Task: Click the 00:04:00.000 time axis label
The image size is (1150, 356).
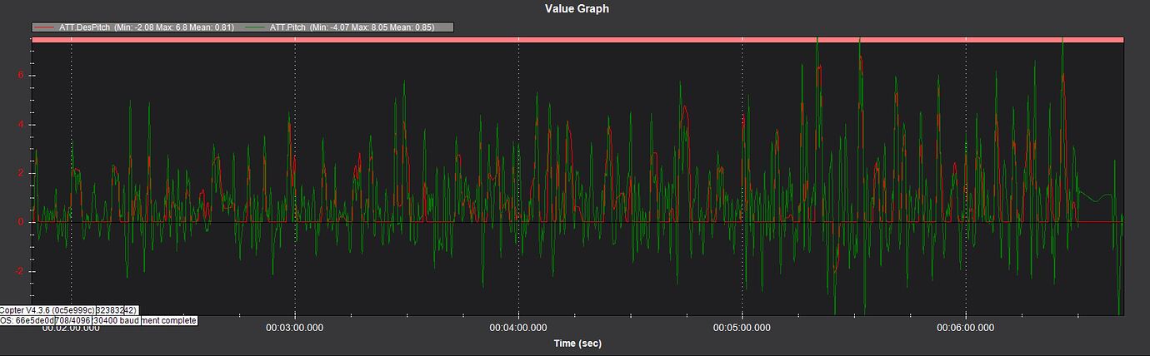Action: (x=518, y=328)
